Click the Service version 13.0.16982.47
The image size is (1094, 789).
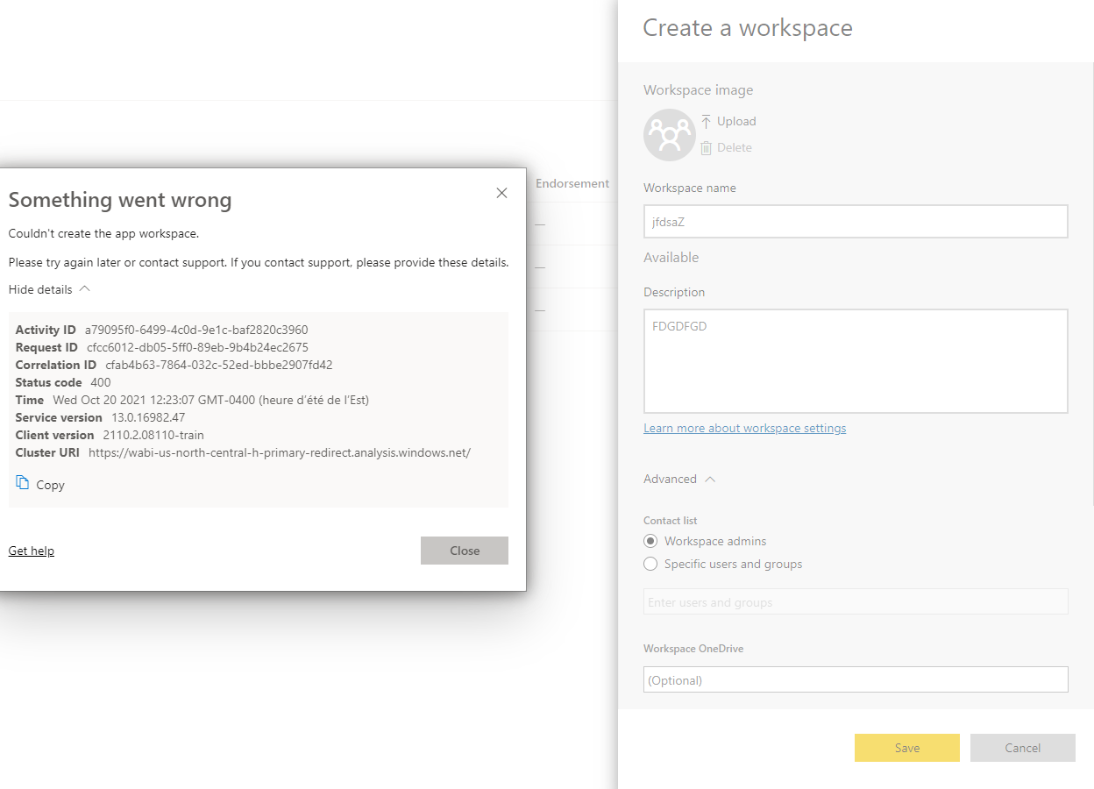click(x=148, y=417)
